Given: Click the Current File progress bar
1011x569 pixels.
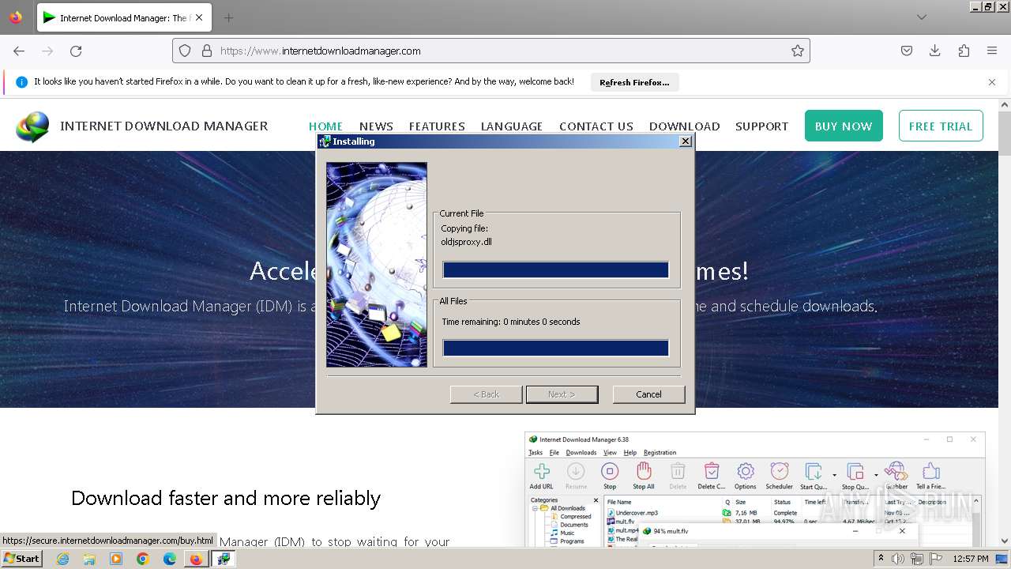Looking at the screenshot, I should (555, 270).
